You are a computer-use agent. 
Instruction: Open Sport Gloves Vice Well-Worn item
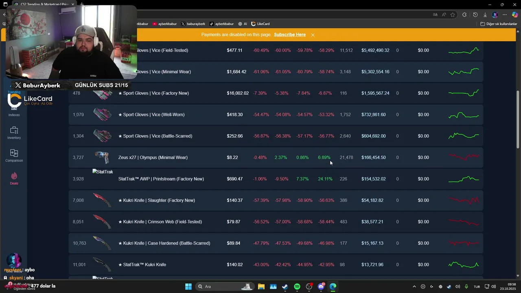(151, 115)
